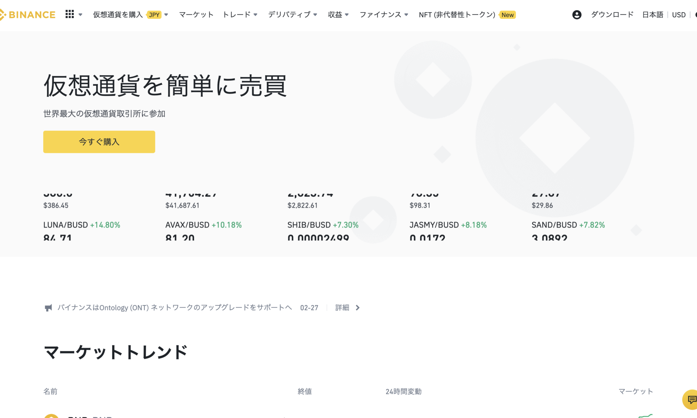Switch display currency from USD

click(x=679, y=14)
